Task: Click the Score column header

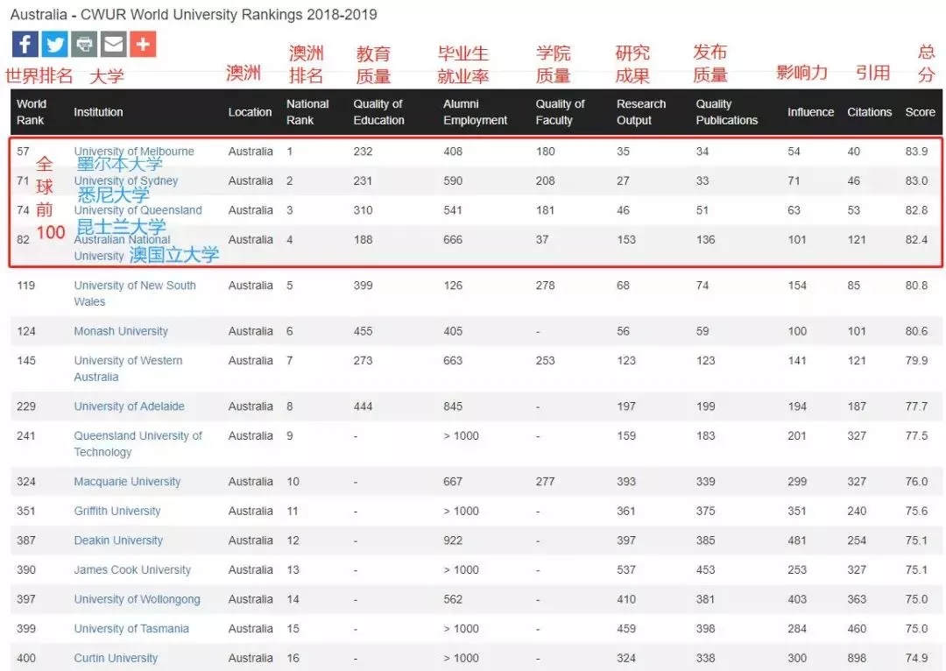Action: (920, 112)
